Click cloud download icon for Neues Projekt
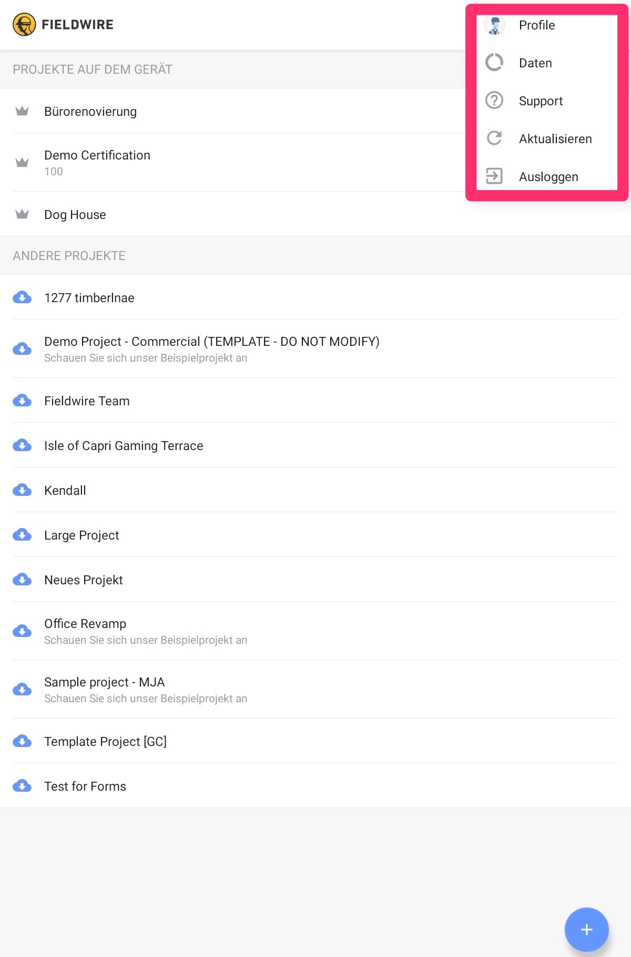Viewport: 631px width, 957px height. click(x=22, y=580)
